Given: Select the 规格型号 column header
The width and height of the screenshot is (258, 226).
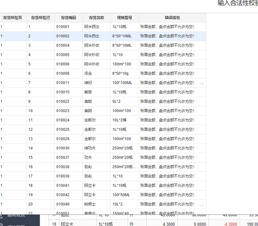Looking at the screenshot, I should click(x=124, y=18).
